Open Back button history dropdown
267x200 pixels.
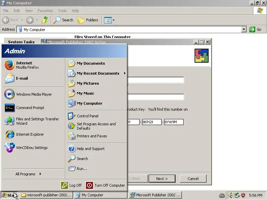(x=22, y=20)
